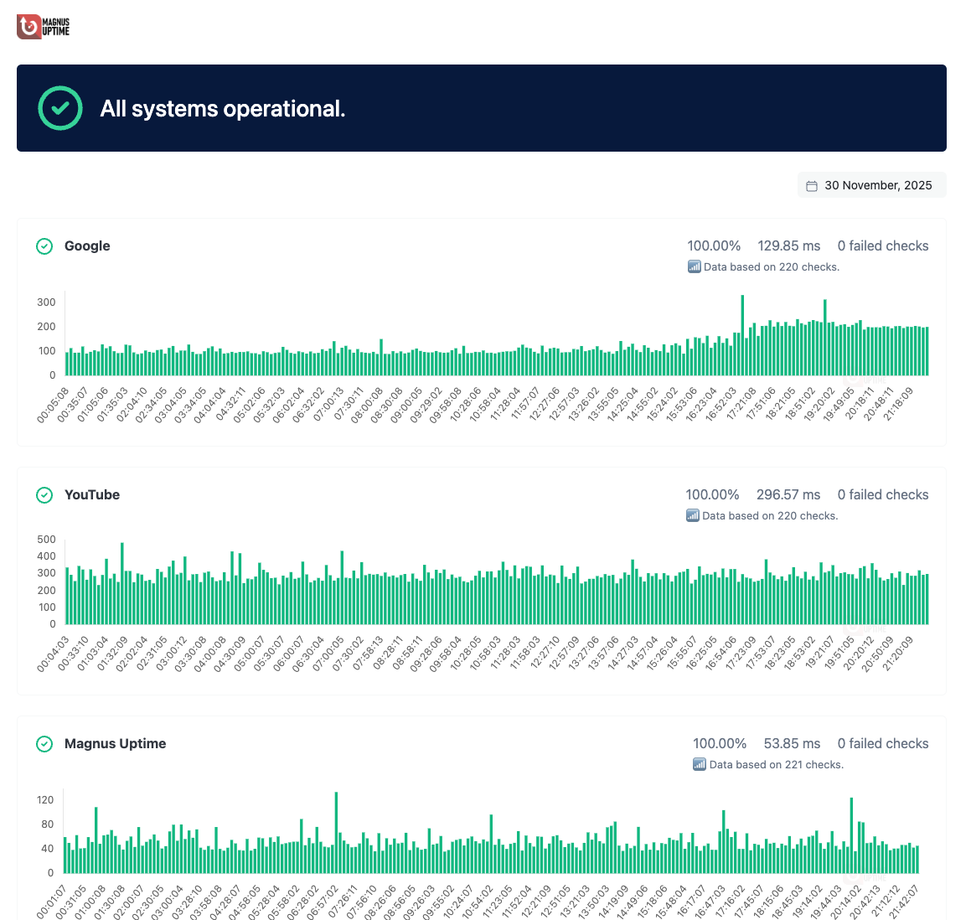
Task: Select the tallest bar in YouTube's chart
Action: tap(121, 583)
